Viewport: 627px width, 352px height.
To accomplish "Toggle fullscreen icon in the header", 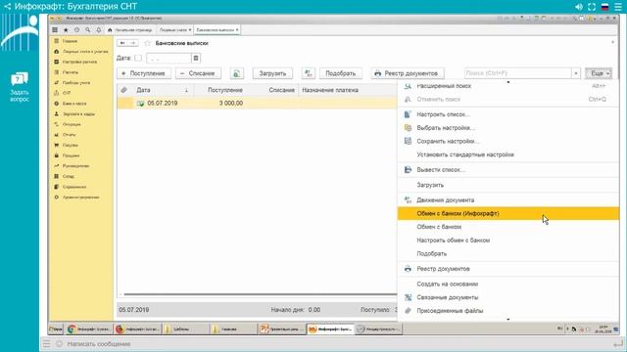I will [592, 7].
